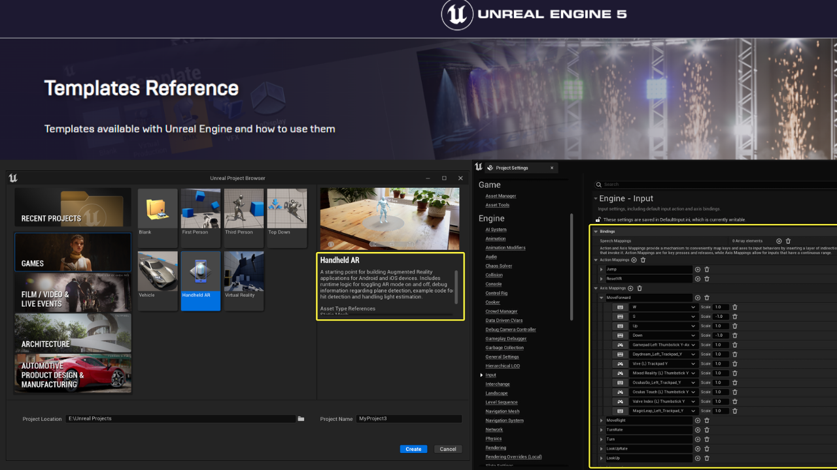Screen dimensions: 837x470
Task: Select the Architecture category
Action: coord(73,333)
